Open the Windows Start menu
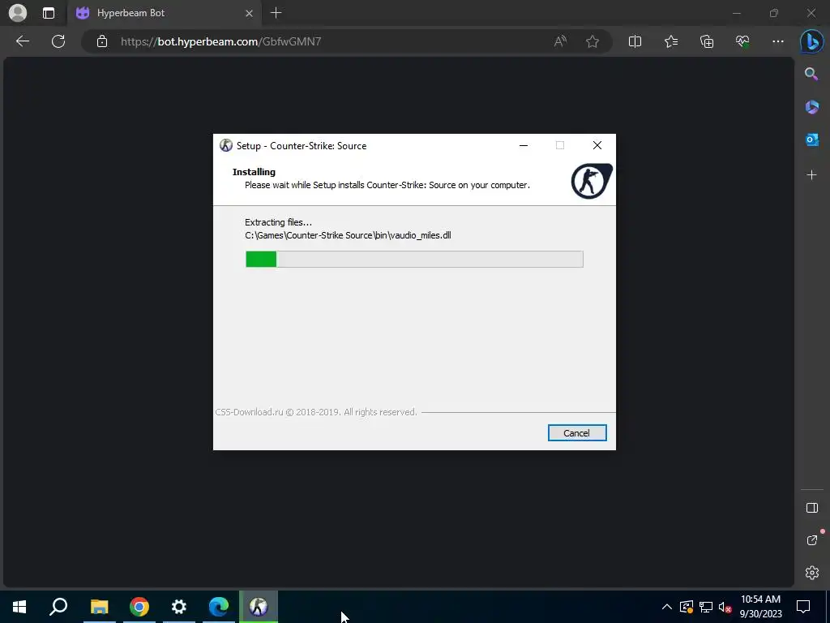 19,607
